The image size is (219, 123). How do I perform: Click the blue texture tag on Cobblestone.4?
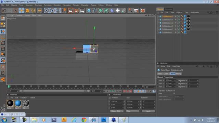pos(185,19)
